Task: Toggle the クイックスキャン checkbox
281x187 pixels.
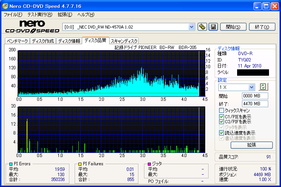Action: point(221,110)
